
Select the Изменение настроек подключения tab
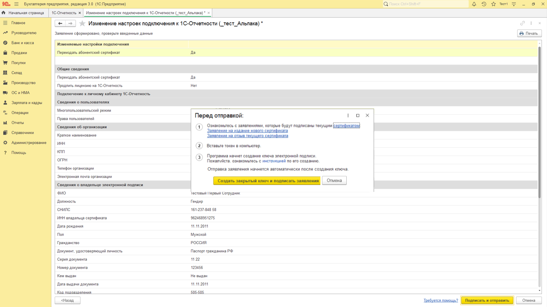(146, 13)
